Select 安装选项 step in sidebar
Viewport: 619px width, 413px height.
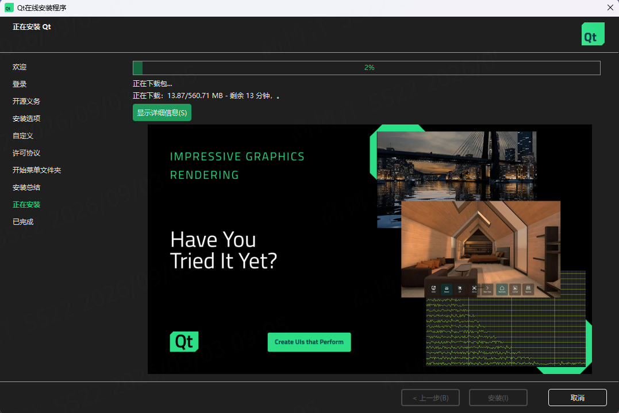26,119
